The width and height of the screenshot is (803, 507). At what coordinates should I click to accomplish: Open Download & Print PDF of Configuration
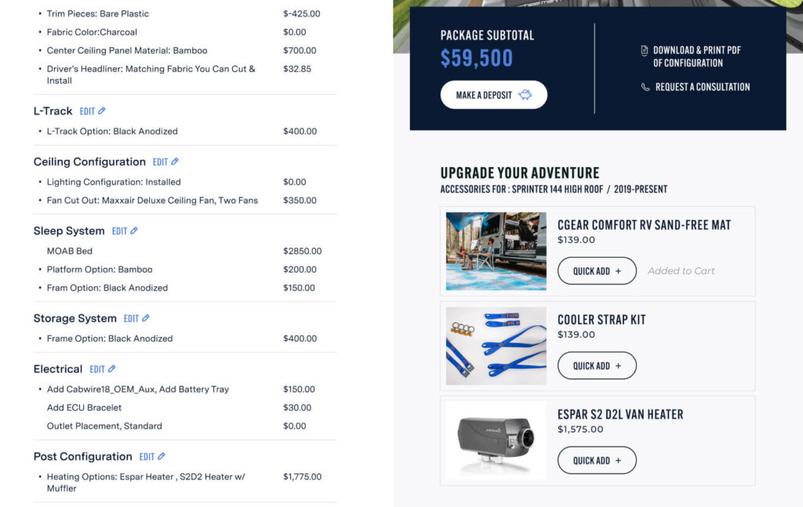696,56
